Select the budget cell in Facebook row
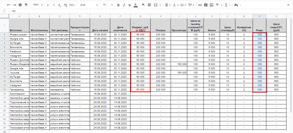Viewport: 293px width, 133px height. [140, 51]
